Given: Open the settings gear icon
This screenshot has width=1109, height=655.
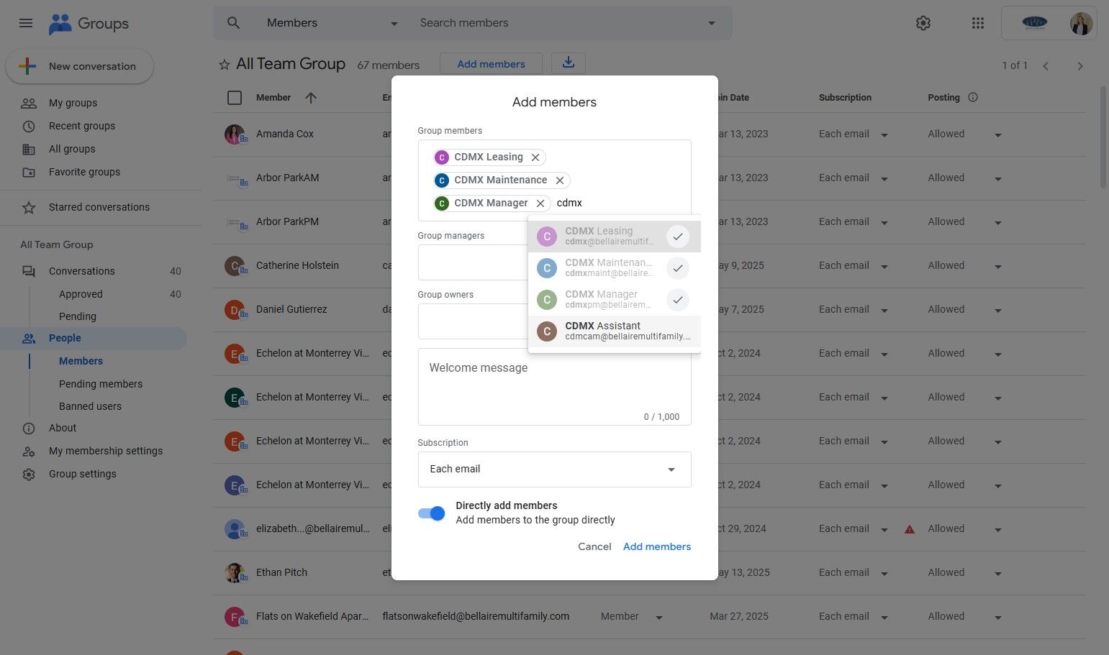Looking at the screenshot, I should [923, 23].
